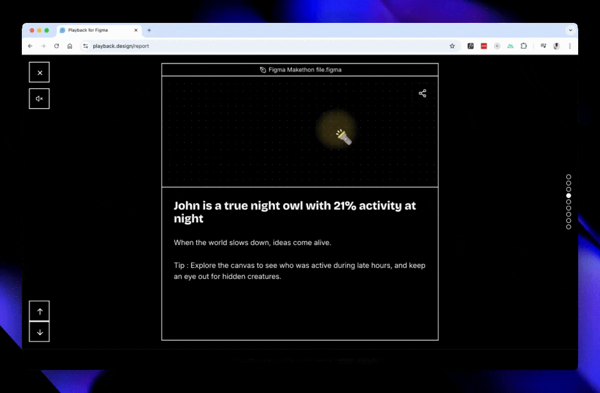This screenshot has height=393, width=600.
Task: Open the share options on the canvas
Action: 422,93
